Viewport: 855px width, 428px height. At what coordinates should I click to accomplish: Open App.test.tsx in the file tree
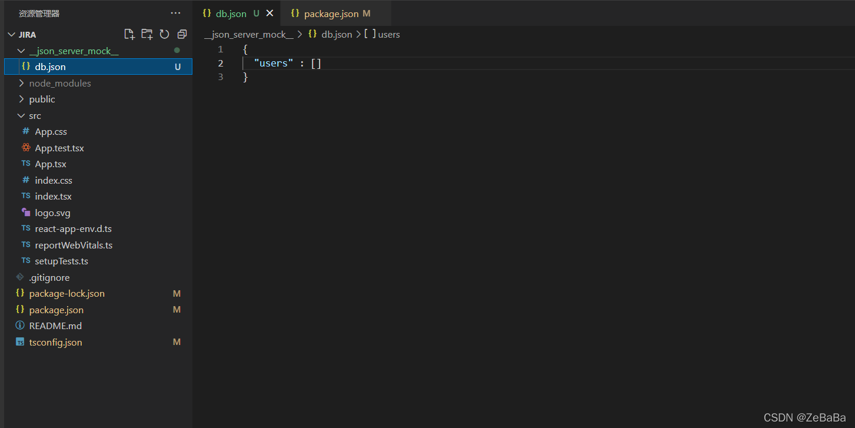point(98,148)
